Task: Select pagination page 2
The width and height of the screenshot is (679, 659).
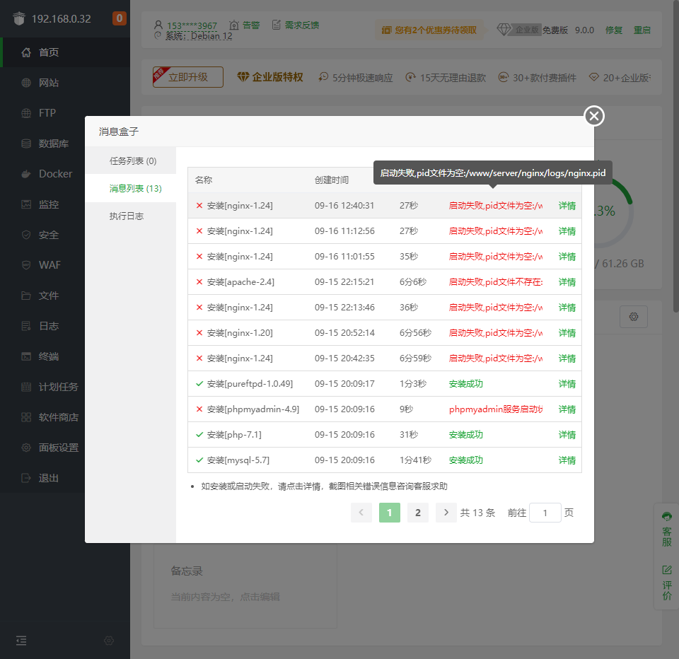Action: point(418,513)
